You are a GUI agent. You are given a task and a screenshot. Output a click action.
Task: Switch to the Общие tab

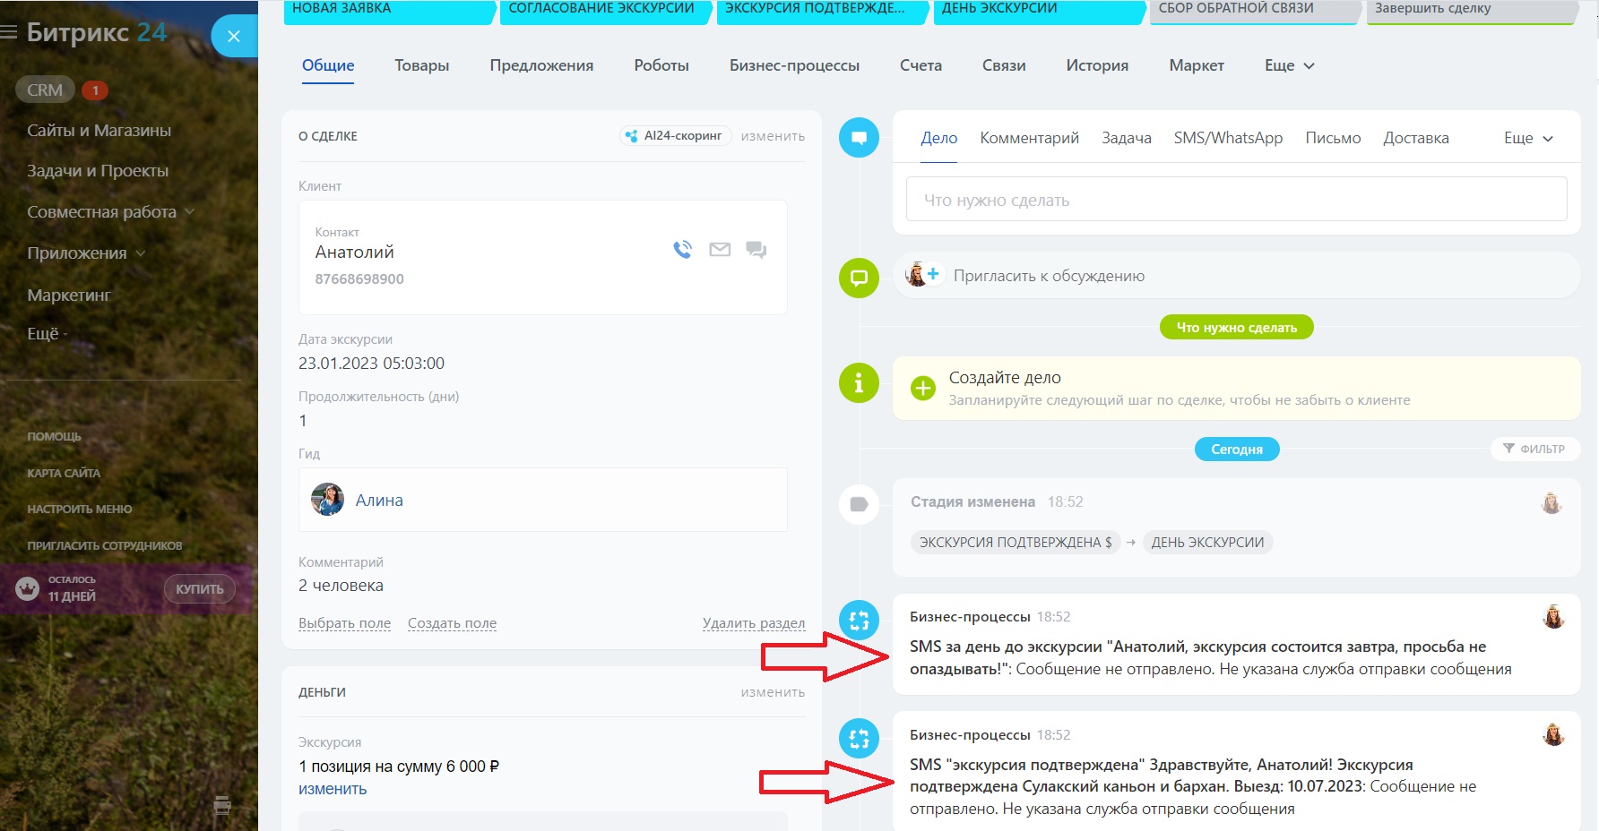(328, 65)
